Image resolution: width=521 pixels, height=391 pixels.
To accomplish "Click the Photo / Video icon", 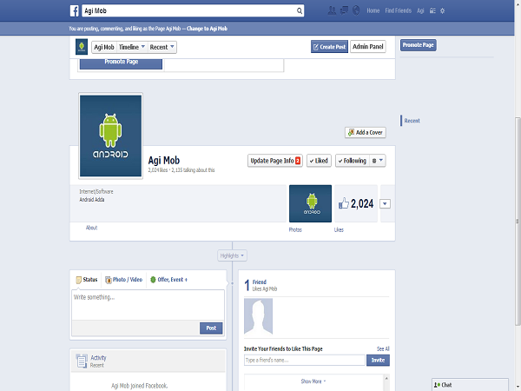I will (x=108, y=280).
